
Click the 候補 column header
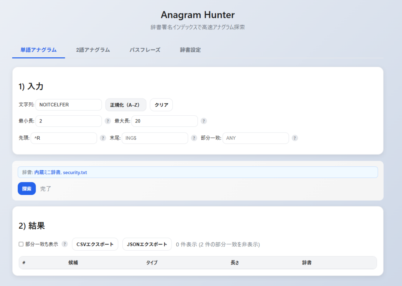(73, 262)
